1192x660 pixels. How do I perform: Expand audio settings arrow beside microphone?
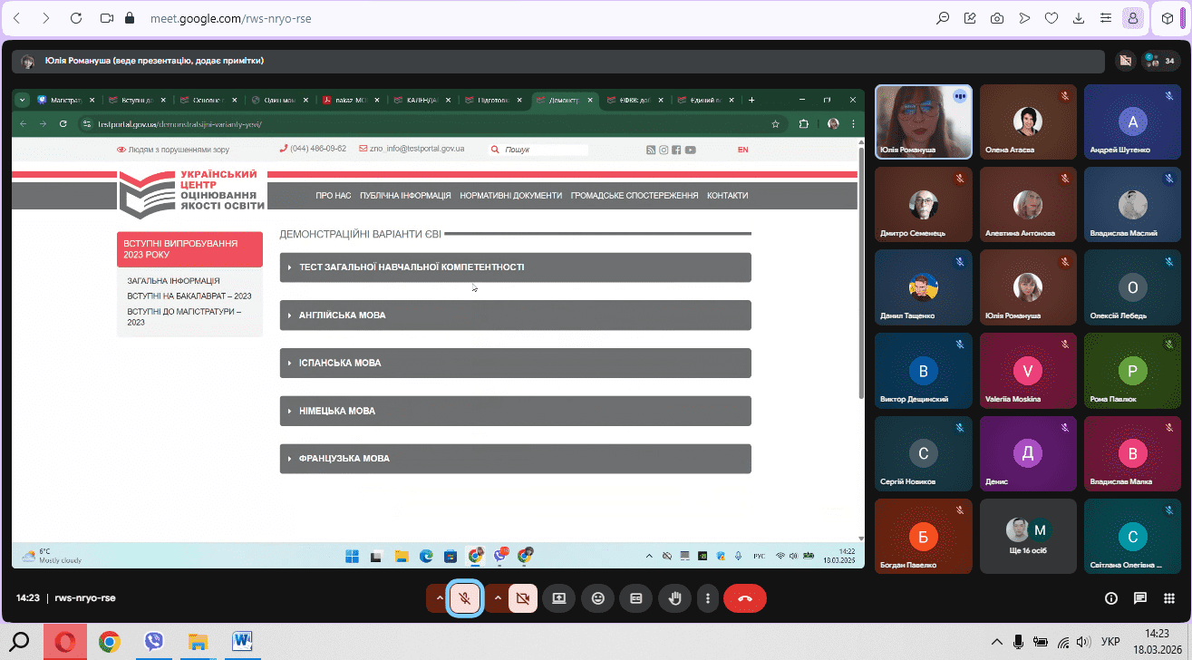[440, 598]
